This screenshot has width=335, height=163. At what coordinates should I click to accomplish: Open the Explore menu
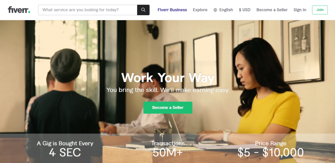(x=200, y=10)
